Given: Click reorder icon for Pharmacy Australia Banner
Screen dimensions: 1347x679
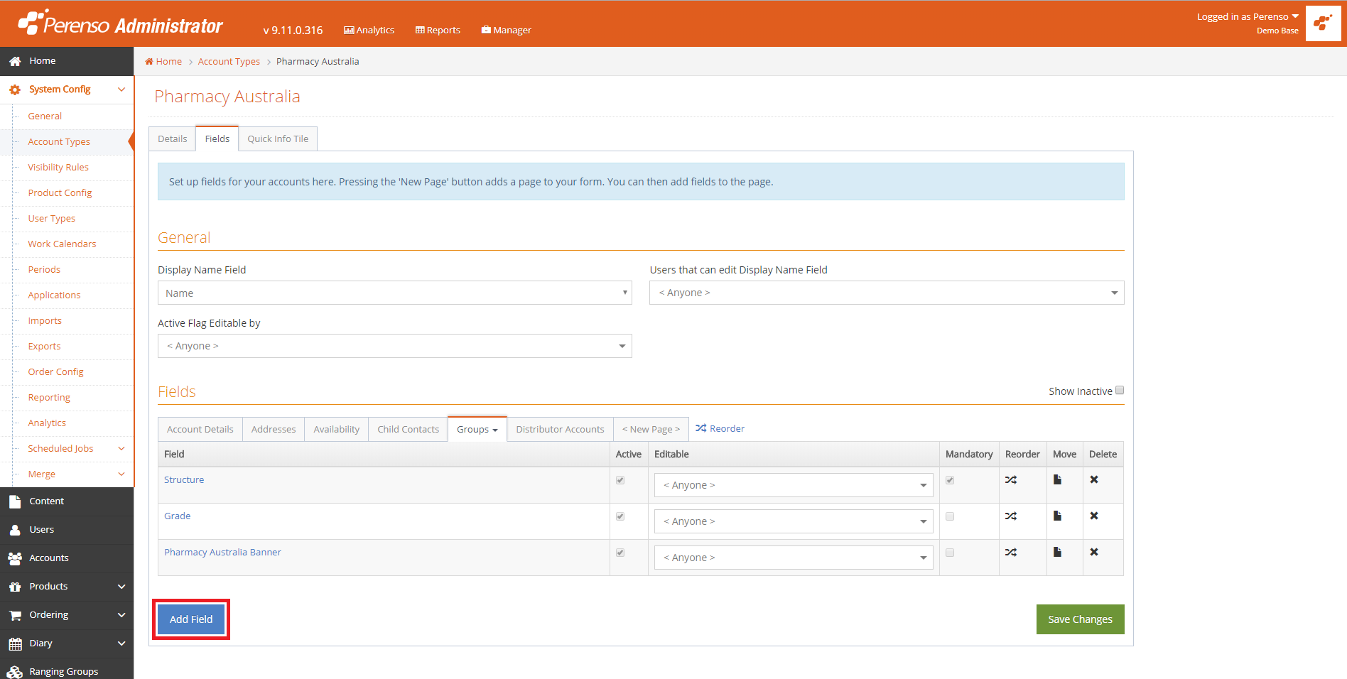Looking at the screenshot, I should 1011,553.
